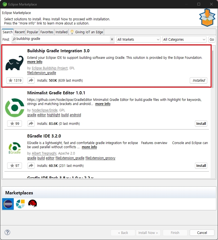This screenshot has height=240, width=218.
Task: Click Minimalist Gradle Editor's gradle tag
Action: 32,115
